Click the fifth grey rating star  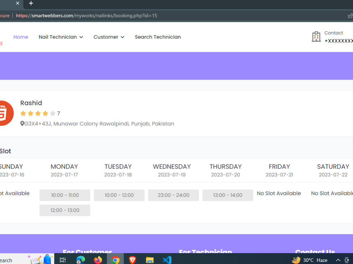click(53, 113)
